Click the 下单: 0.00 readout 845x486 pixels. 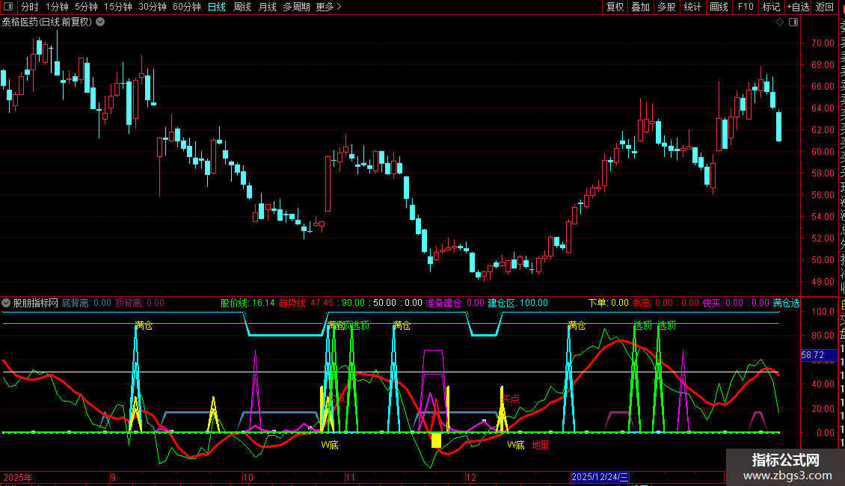609,303
